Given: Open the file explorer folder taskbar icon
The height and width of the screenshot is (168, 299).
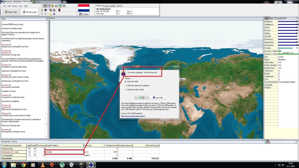Looking at the screenshot, I should click(13, 165).
